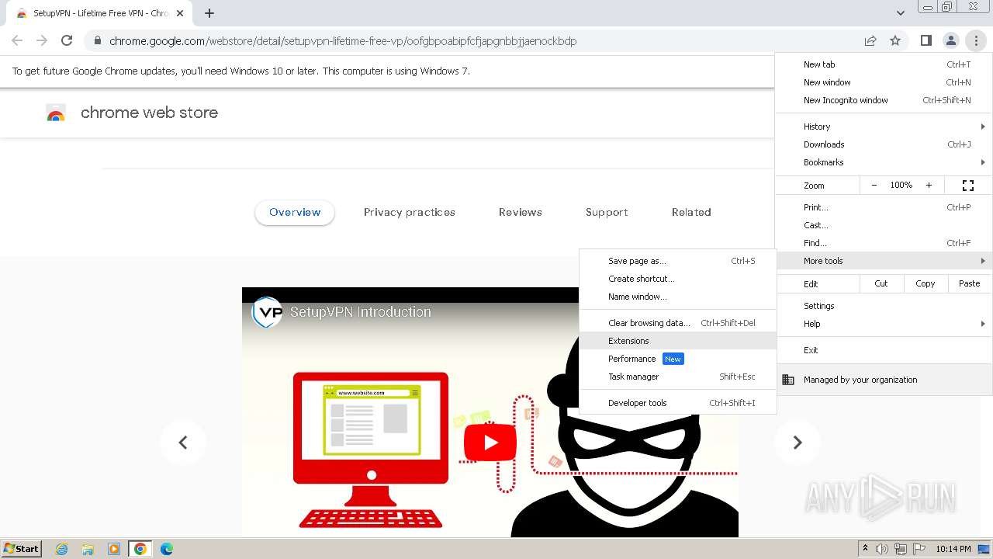Go to the Related tab
The width and height of the screenshot is (993, 559).
click(x=691, y=212)
